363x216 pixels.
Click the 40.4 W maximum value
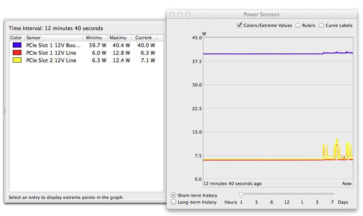[121, 45]
